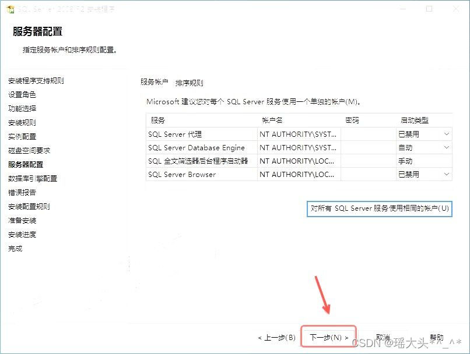Click 对所有 SQL Server 服务使用相同的帐户 button
This screenshot has height=354, width=470.
tap(380, 208)
